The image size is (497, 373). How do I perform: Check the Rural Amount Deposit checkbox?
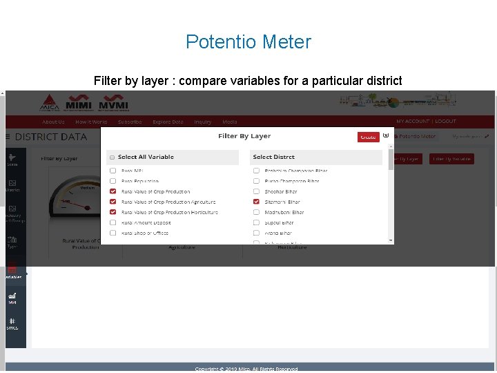[113, 222]
